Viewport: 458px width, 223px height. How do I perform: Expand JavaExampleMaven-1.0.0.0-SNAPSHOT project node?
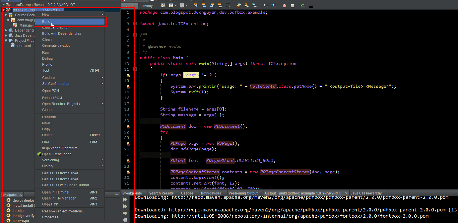tap(4, 5)
